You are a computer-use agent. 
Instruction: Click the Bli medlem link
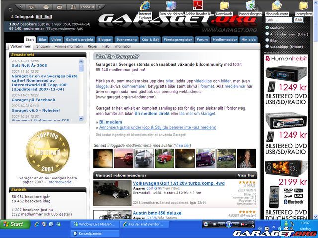point(111,122)
